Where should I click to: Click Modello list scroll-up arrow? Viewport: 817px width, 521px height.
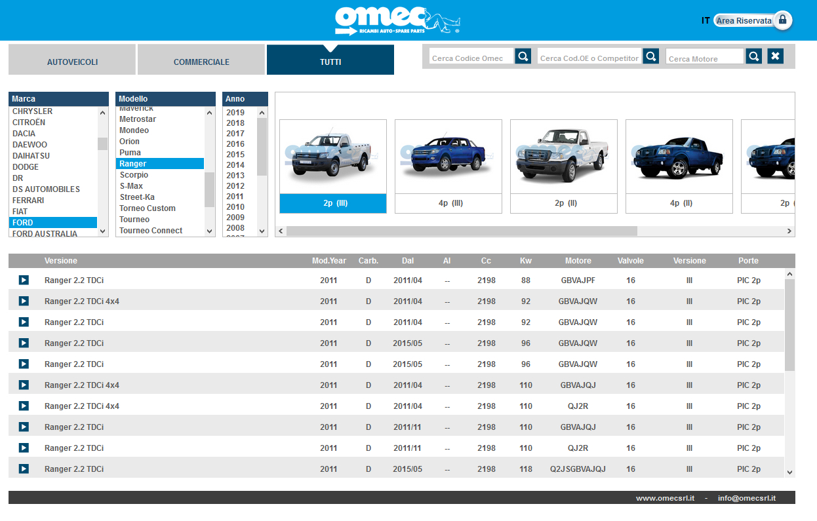pos(210,113)
